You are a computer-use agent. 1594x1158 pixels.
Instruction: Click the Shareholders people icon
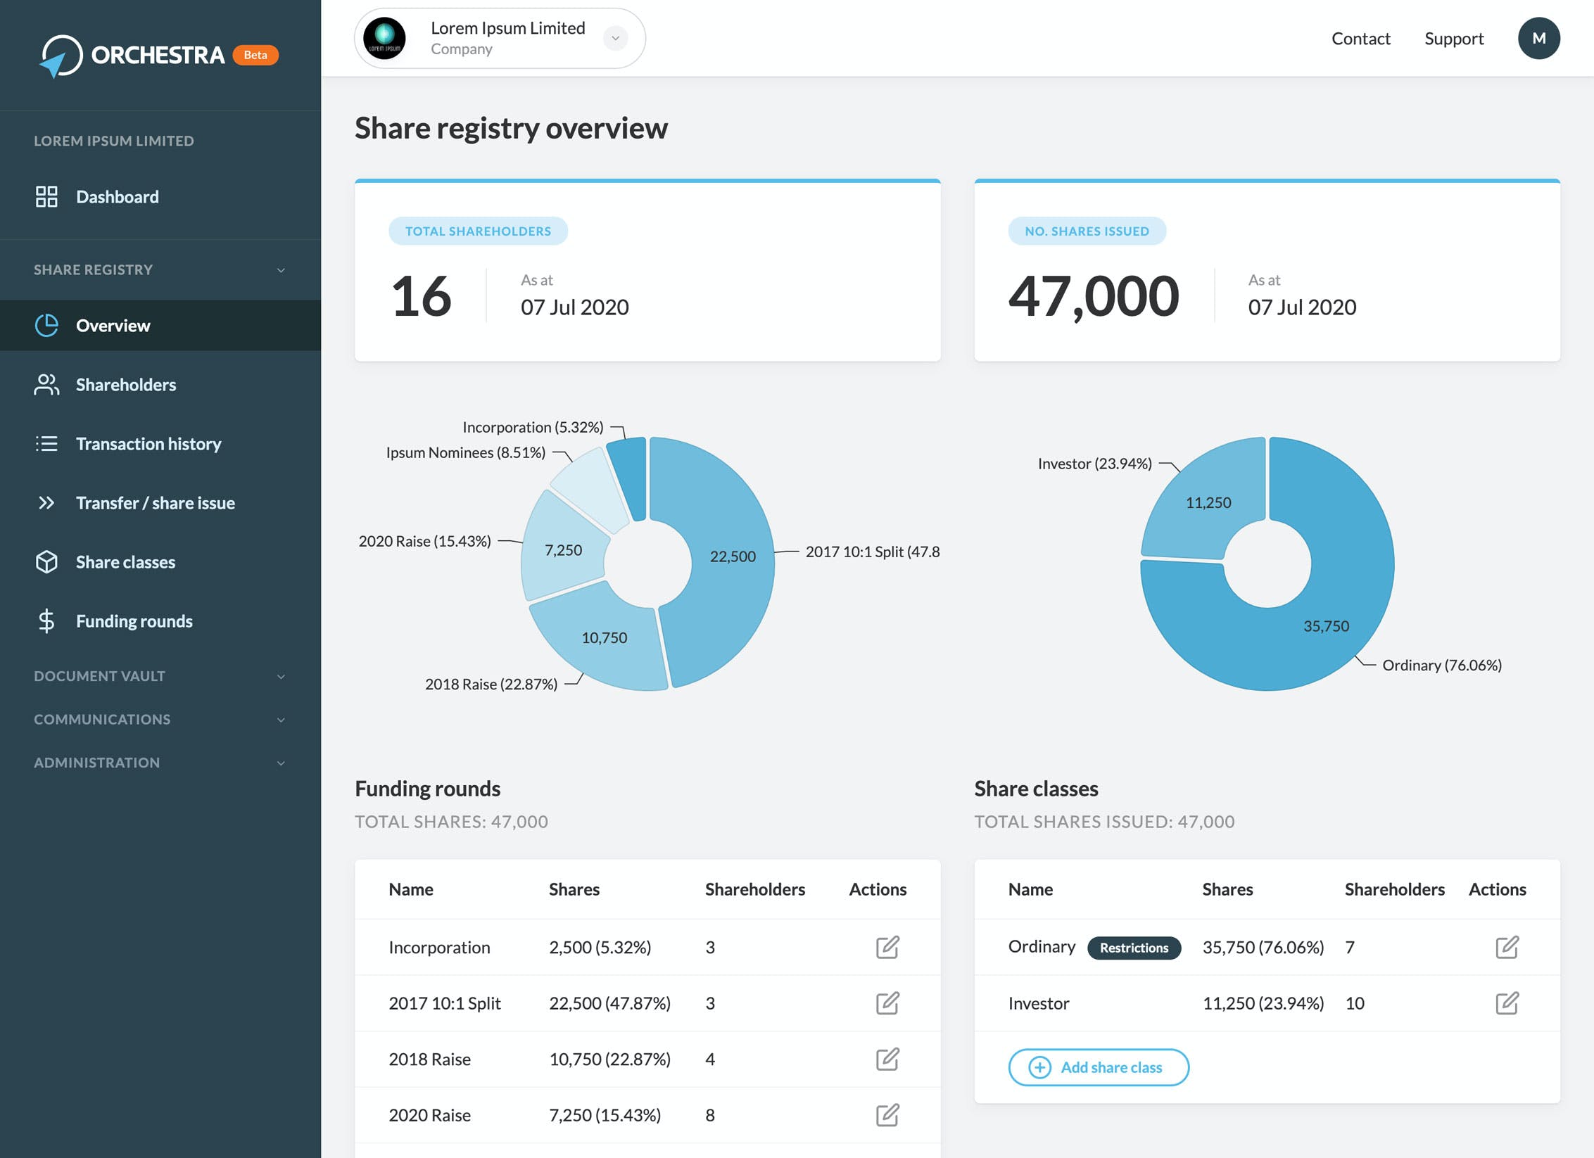46,384
